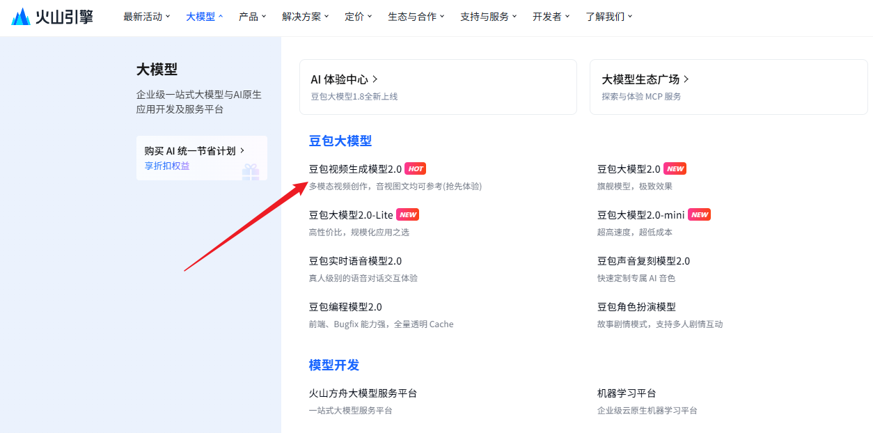Image resolution: width=873 pixels, height=433 pixels.
Task: Click the NEW badge beside 豆包大模型2.0-mini
Action: coord(699,215)
